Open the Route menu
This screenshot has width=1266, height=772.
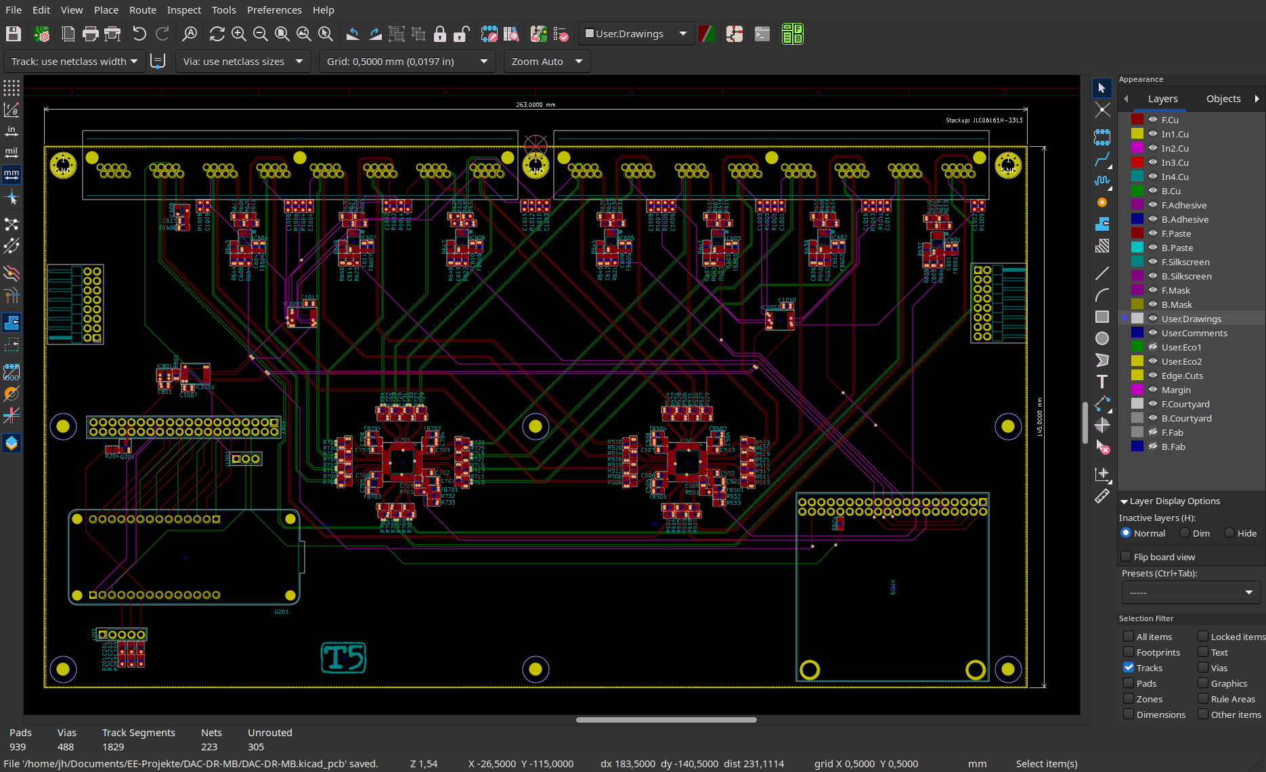pos(143,10)
